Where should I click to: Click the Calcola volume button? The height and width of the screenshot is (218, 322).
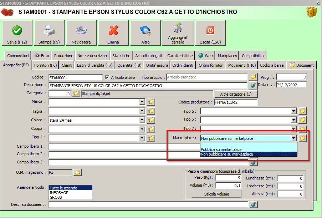[x=216, y=194]
